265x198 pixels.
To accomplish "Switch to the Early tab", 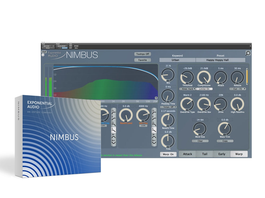I will coord(222,154).
